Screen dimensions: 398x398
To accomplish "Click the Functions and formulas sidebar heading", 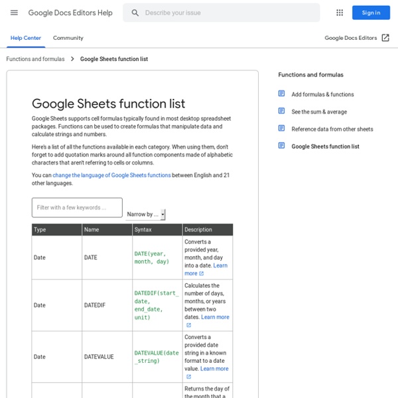I will coord(310,75).
